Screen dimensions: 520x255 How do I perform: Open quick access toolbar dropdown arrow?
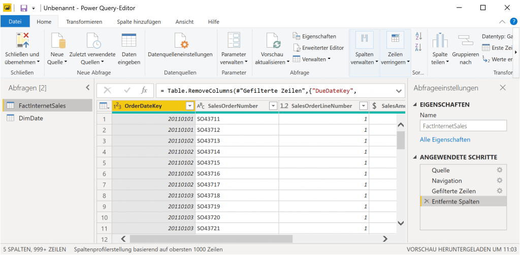click(x=34, y=8)
